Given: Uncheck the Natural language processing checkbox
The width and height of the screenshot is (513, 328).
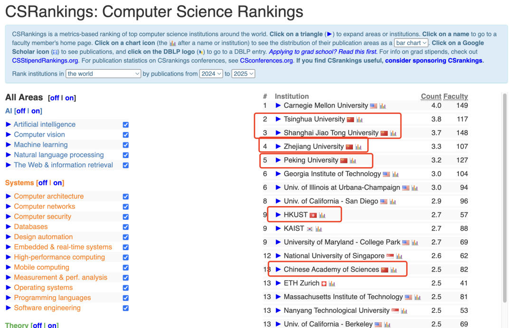Looking at the screenshot, I should tap(125, 155).
